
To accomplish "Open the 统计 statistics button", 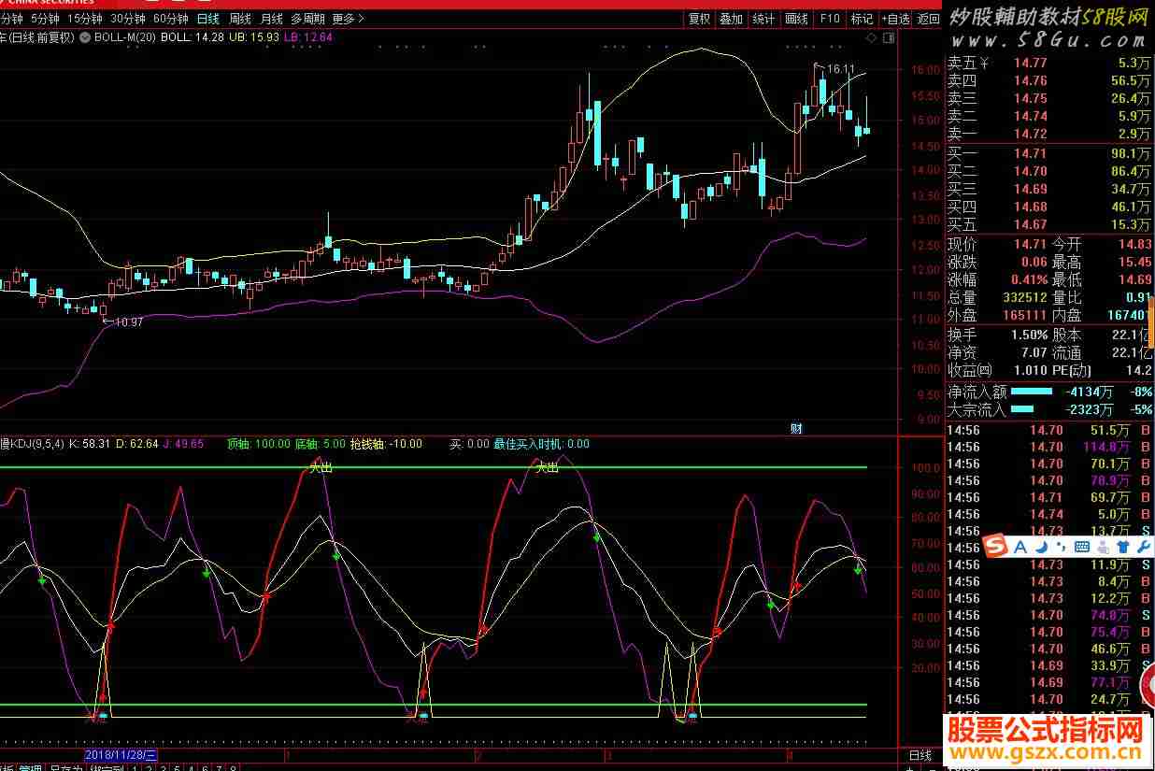I will tap(763, 18).
